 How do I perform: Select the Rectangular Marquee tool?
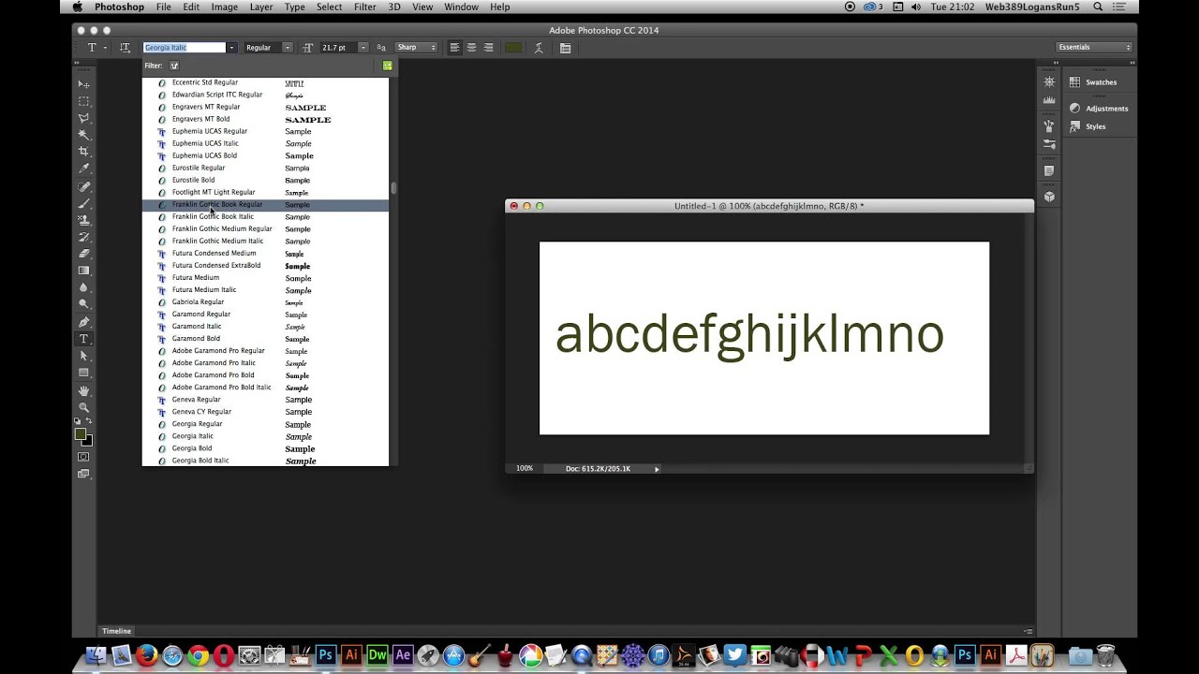(x=83, y=101)
